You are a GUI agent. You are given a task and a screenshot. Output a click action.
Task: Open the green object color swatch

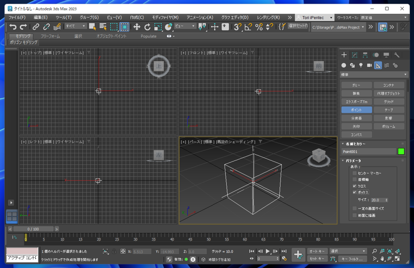click(x=401, y=151)
